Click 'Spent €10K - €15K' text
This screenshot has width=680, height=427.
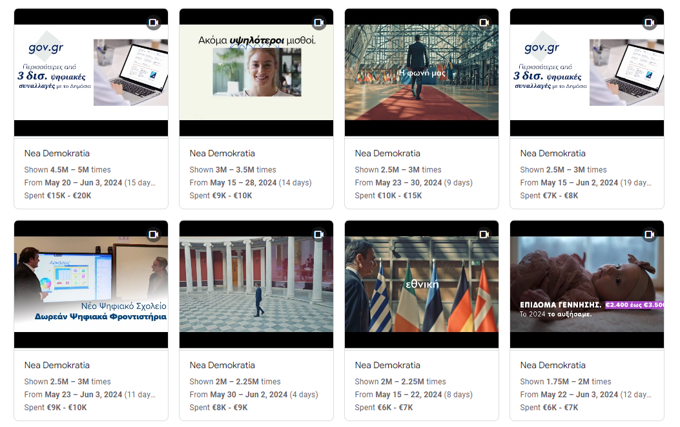(388, 196)
